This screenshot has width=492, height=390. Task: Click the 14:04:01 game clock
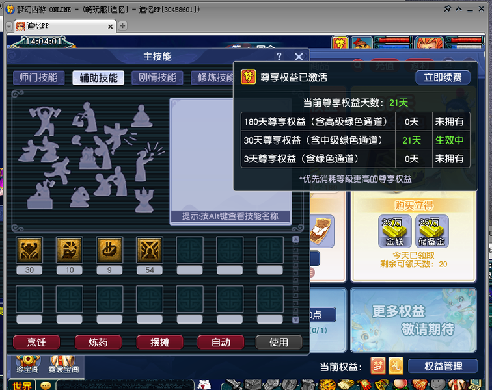44,41
